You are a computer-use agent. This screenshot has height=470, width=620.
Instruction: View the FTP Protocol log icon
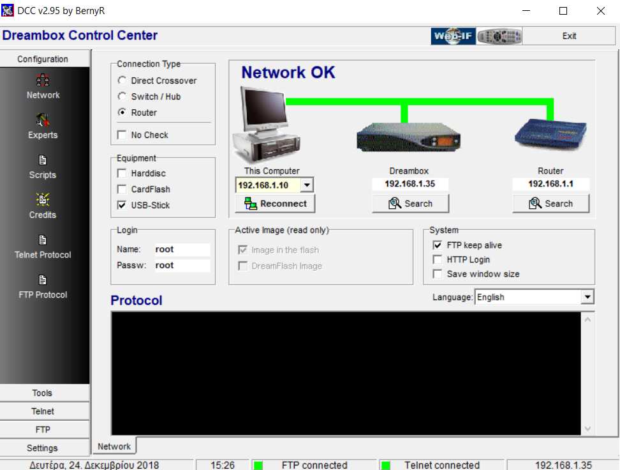43,280
